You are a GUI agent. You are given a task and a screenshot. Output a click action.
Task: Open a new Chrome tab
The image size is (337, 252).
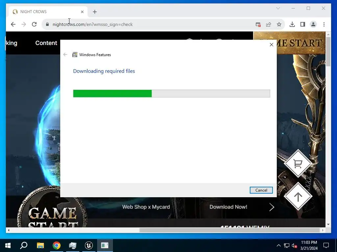coord(95,12)
